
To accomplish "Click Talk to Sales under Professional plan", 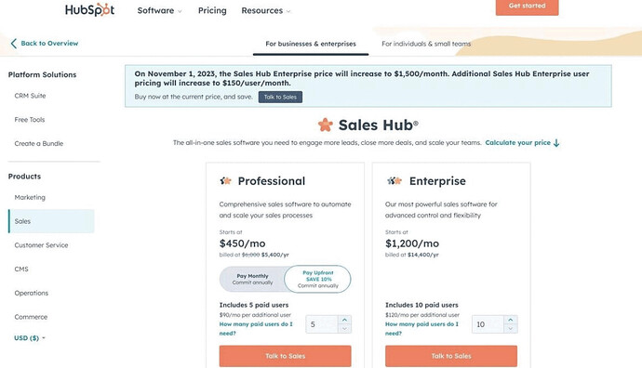I will tap(285, 356).
